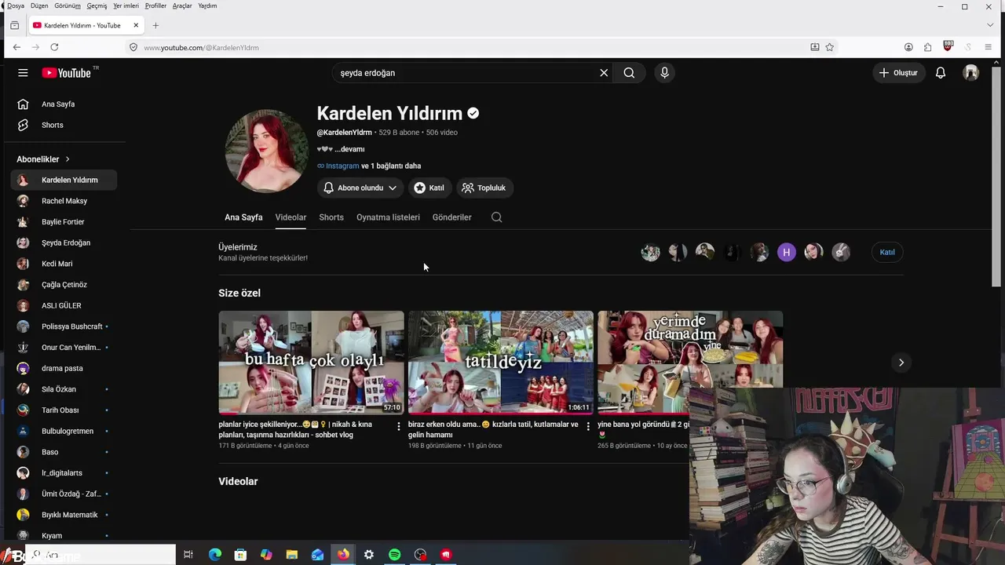
Task: Open the Düzen menu
Action: click(39, 5)
